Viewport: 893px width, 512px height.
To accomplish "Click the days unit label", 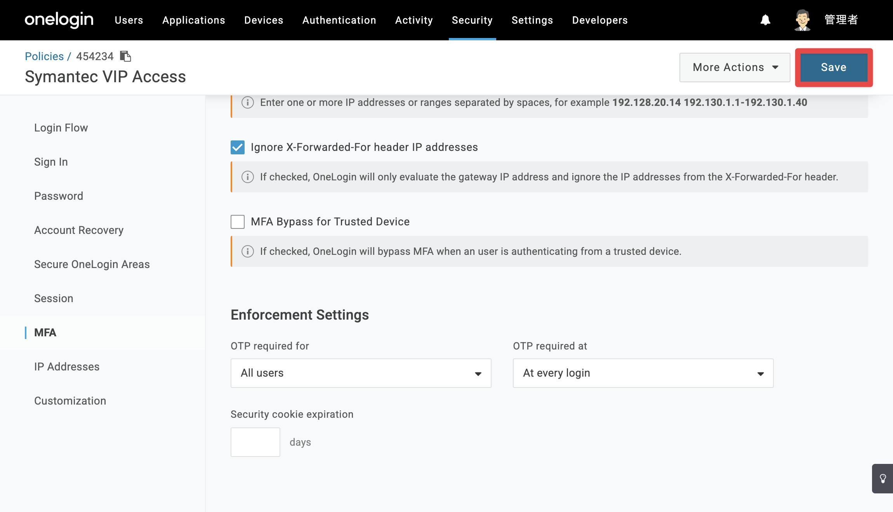I will coord(300,442).
